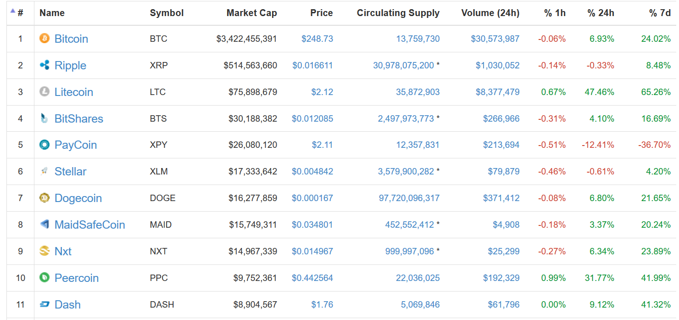Click Litecoin price $2.12

click(322, 92)
